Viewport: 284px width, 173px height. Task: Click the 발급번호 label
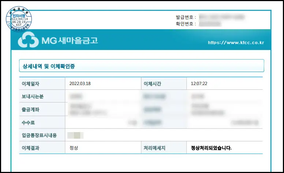click(x=186, y=17)
